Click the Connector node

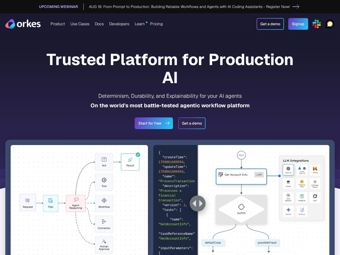[104, 224]
